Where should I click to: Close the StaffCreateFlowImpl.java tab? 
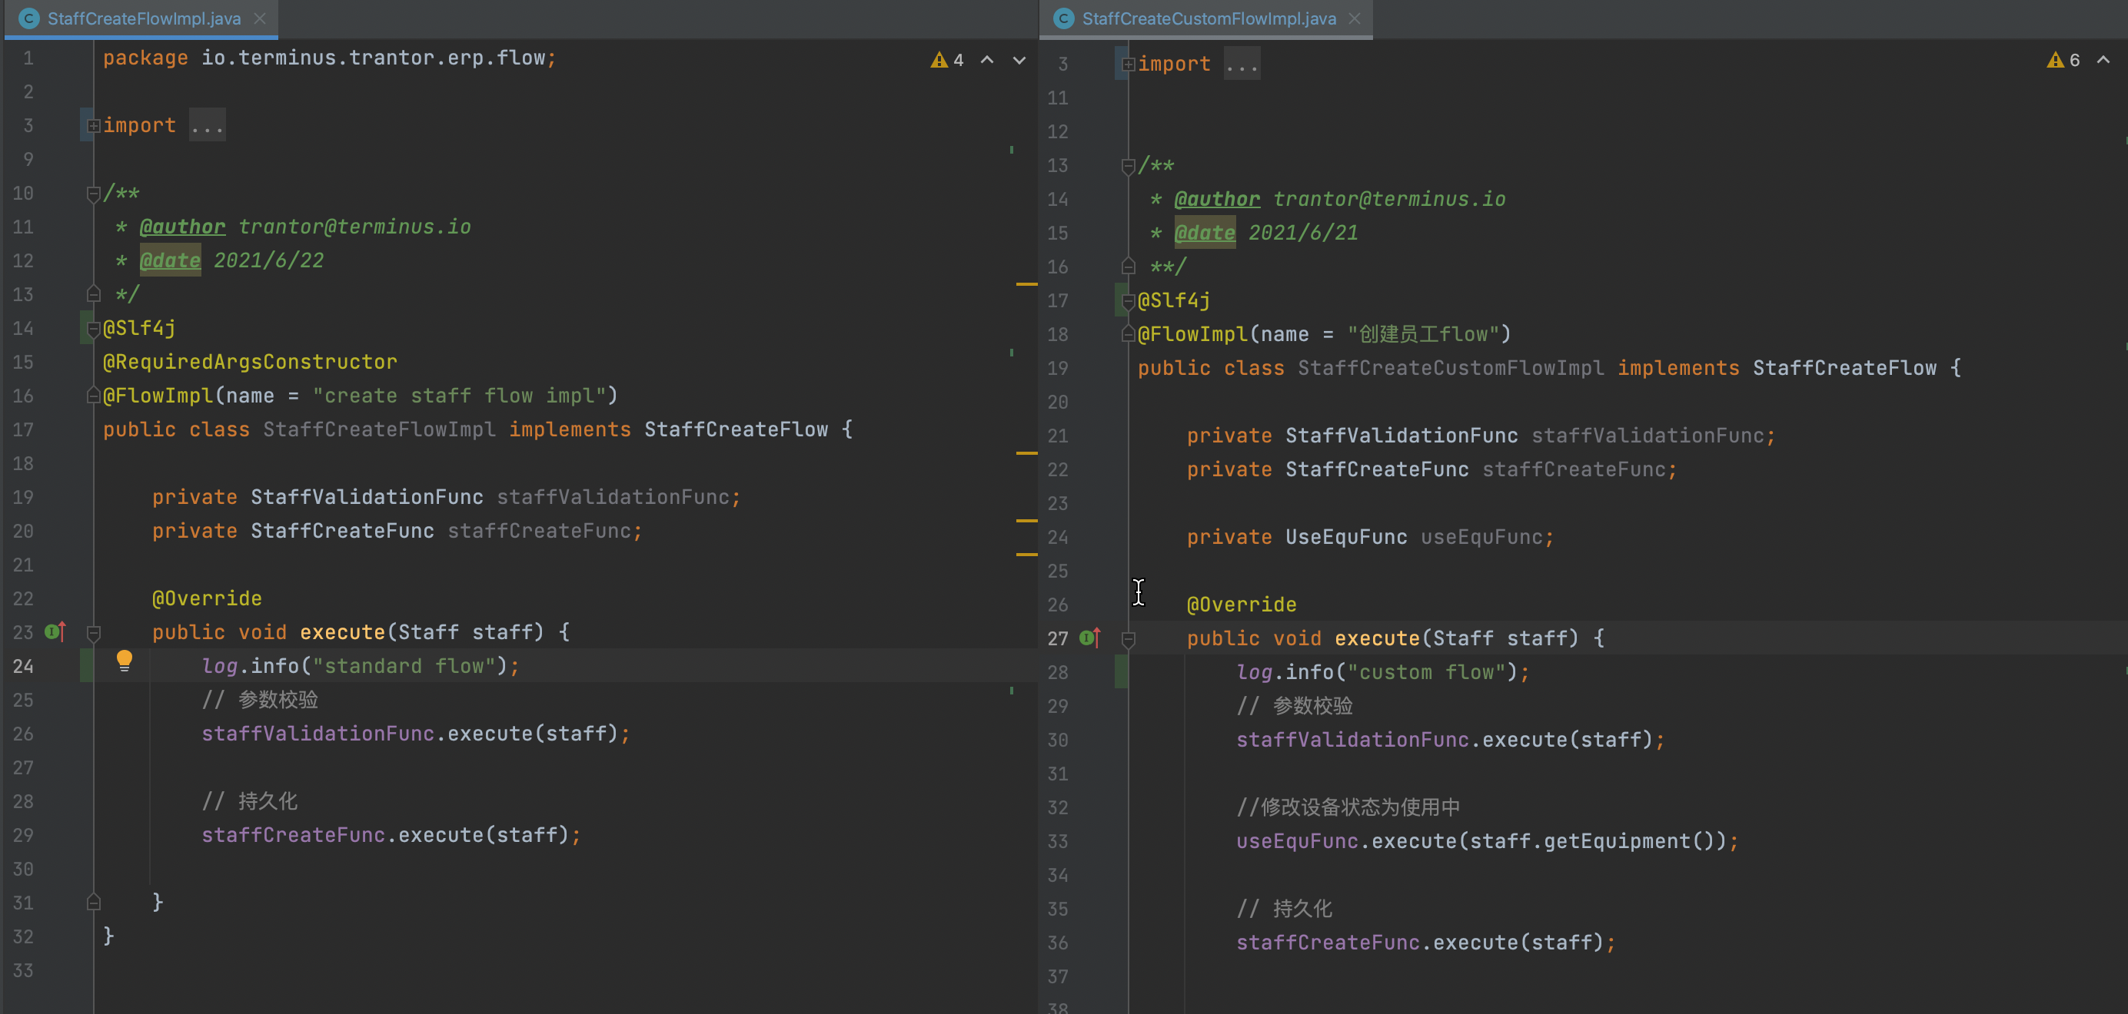259,18
